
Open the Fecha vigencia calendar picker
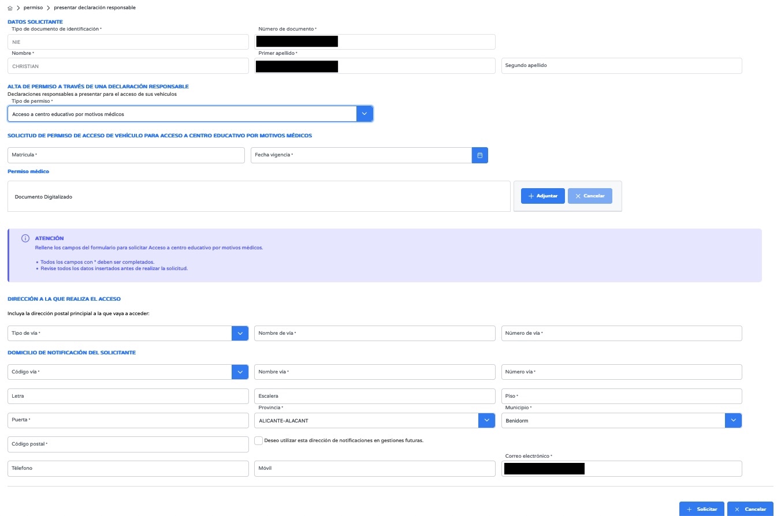point(479,155)
